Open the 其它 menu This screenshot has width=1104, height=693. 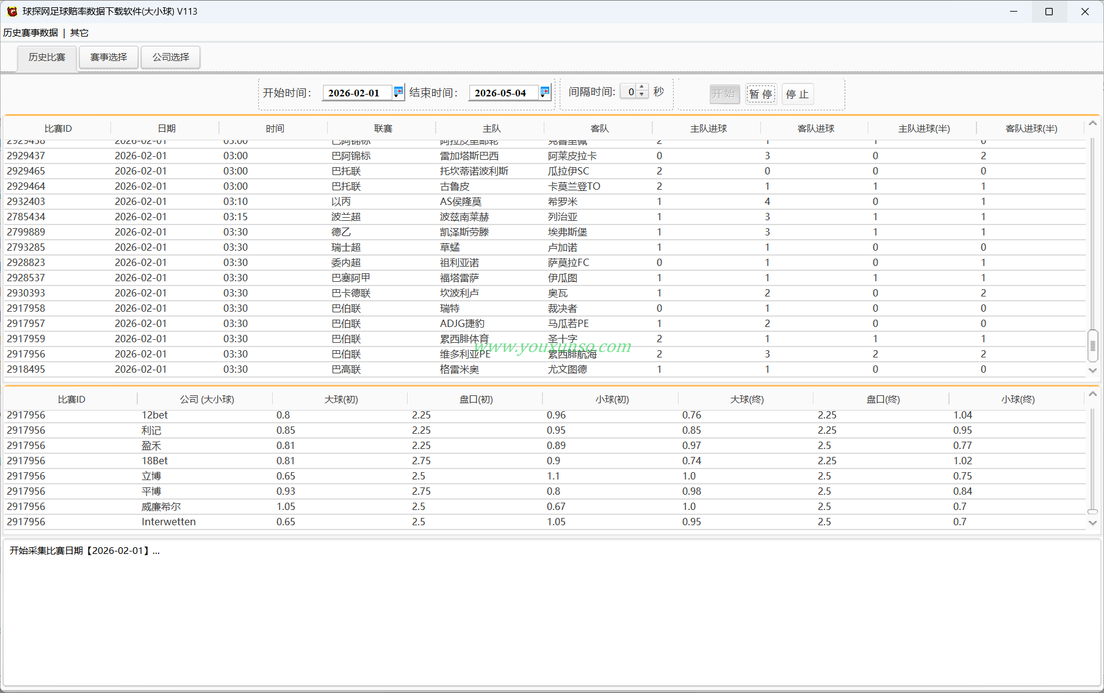[79, 33]
